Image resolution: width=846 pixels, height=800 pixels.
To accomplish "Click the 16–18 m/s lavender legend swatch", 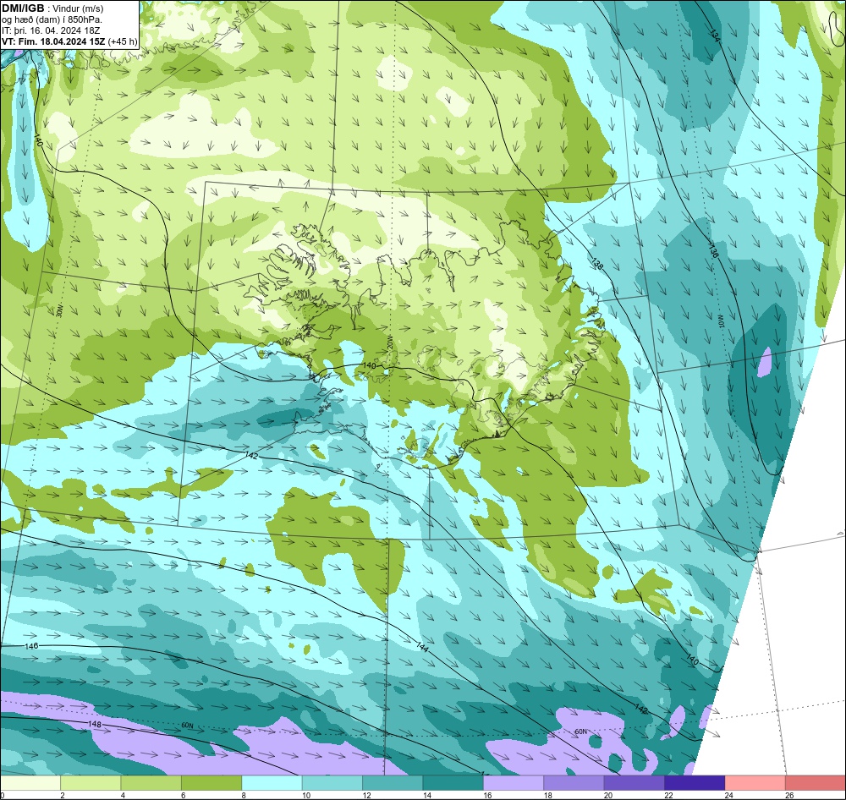I will click(514, 782).
